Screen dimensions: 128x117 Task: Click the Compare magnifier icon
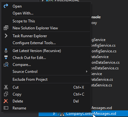[x=6, y=65]
